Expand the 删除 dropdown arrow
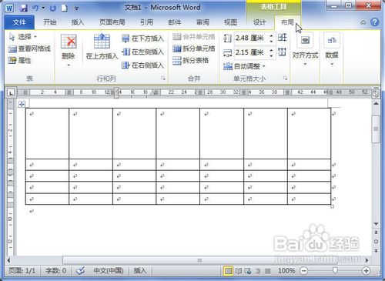The height and width of the screenshot is (281, 385). [x=69, y=65]
